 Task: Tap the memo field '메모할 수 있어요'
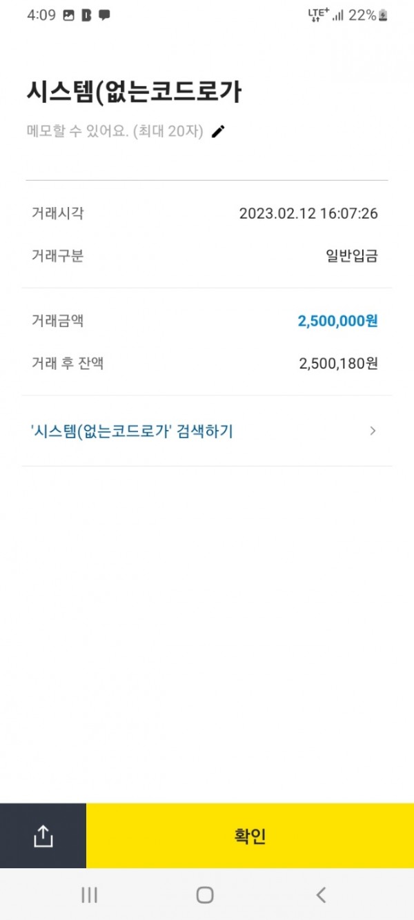(115, 132)
